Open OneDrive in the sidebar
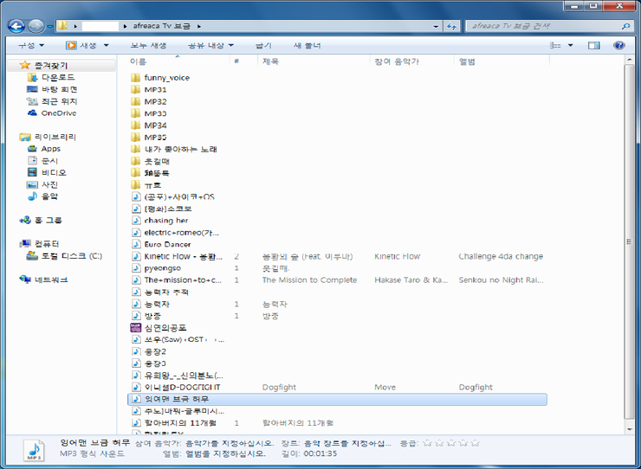The width and height of the screenshot is (641, 469). coord(52,113)
